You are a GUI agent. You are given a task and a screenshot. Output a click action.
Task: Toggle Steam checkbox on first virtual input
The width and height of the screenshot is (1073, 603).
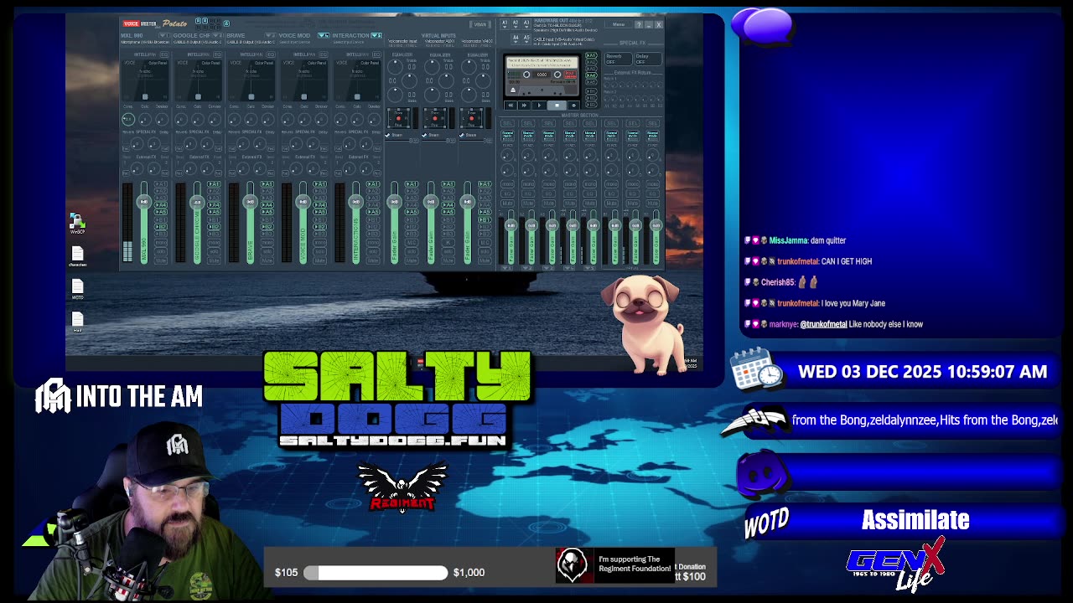pyautogui.click(x=387, y=135)
